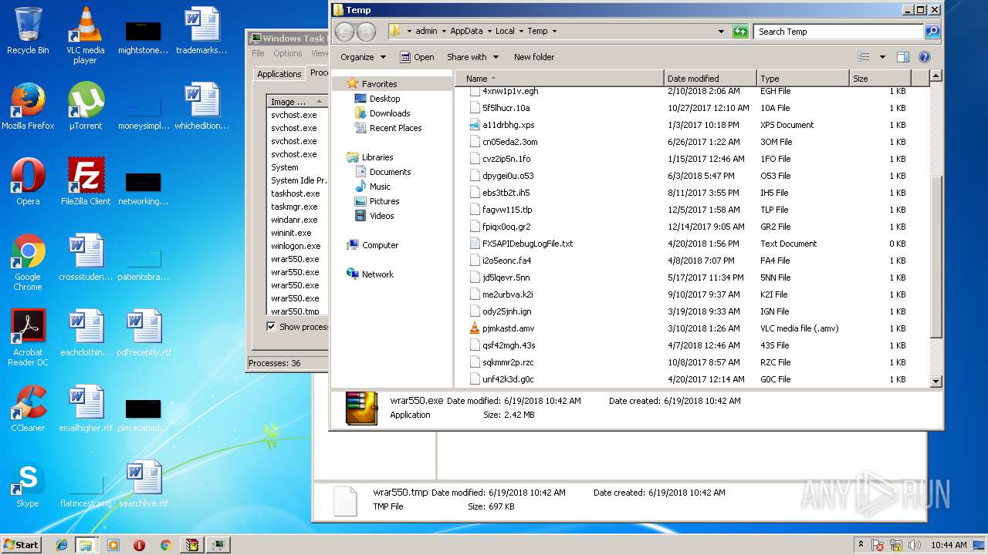Select Google Chrome desktop shortcut
Viewport: 988px width, 555px height.
[x=28, y=262]
